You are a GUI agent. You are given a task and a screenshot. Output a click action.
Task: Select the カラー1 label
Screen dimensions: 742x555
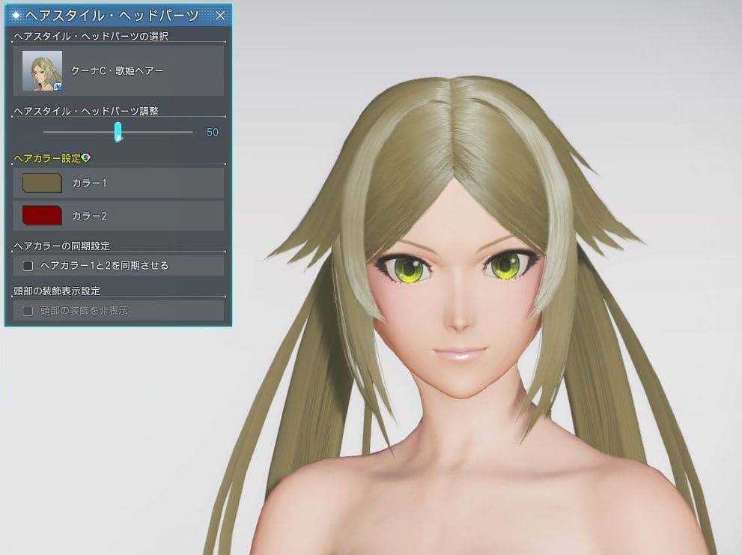click(x=89, y=183)
